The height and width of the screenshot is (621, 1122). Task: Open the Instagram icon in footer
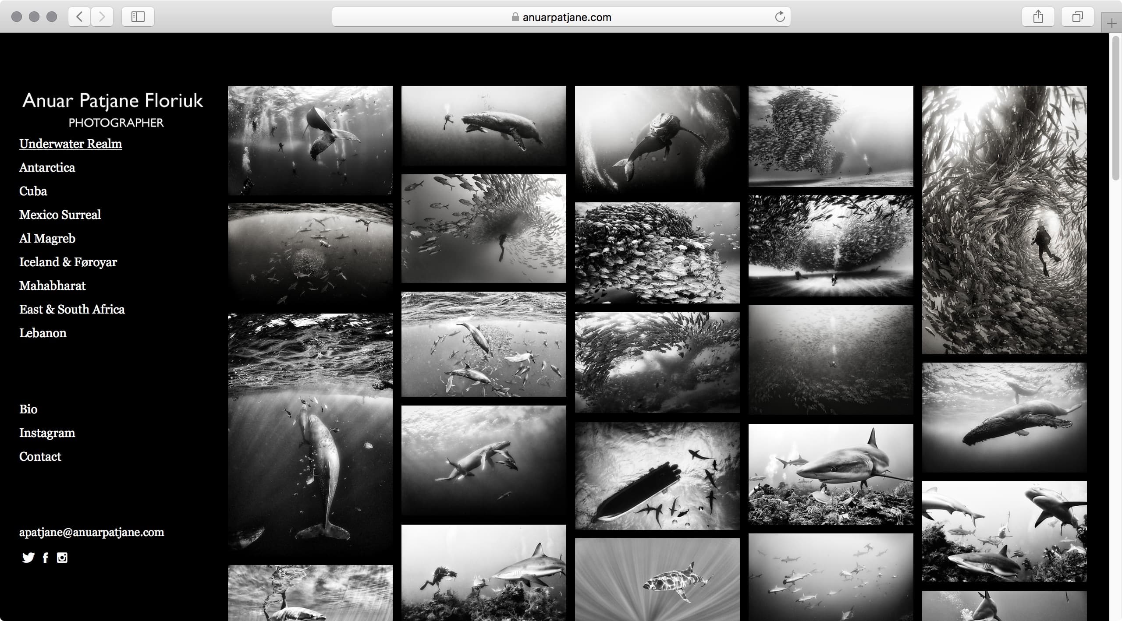coord(62,557)
